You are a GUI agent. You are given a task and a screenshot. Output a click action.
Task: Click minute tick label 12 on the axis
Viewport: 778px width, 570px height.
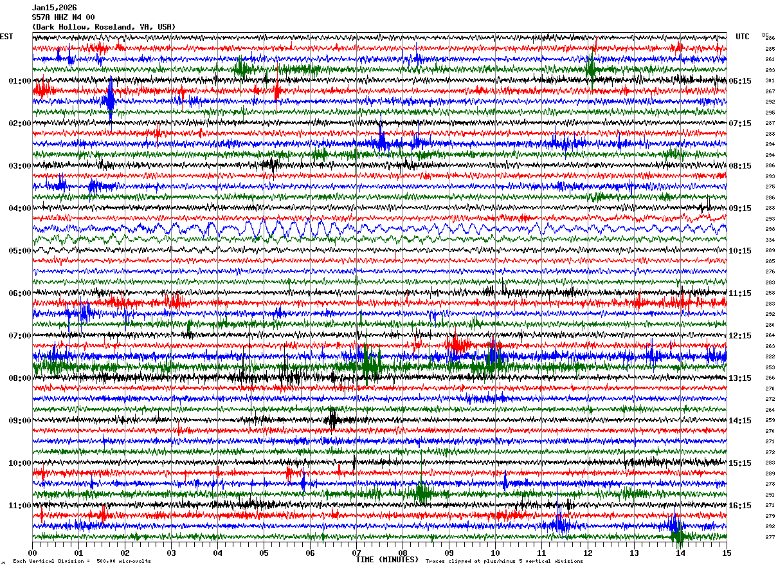tap(588, 553)
